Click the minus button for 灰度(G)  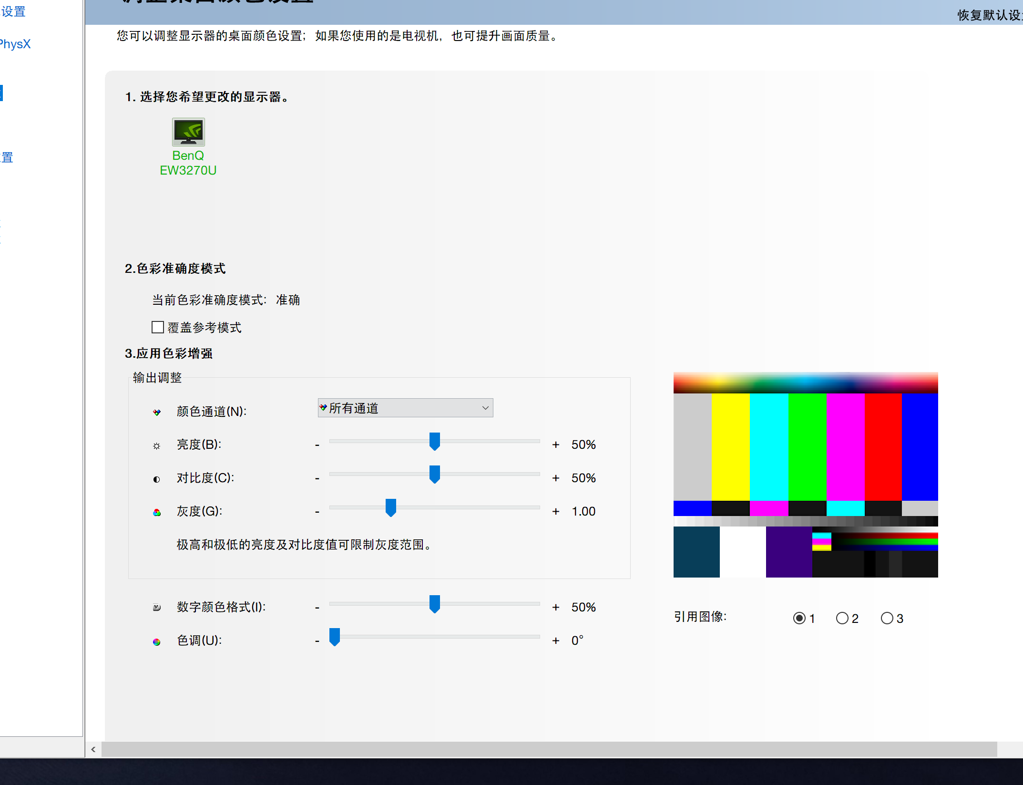point(317,512)
